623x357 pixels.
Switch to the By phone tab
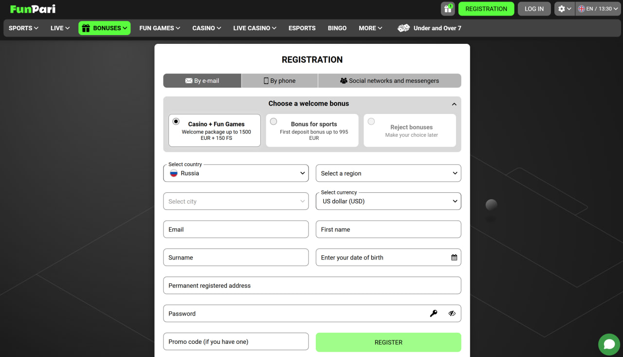[279, 81]
